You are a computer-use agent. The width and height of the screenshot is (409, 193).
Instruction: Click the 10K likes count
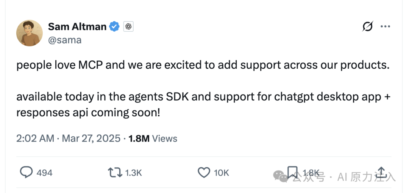(221, 173)
